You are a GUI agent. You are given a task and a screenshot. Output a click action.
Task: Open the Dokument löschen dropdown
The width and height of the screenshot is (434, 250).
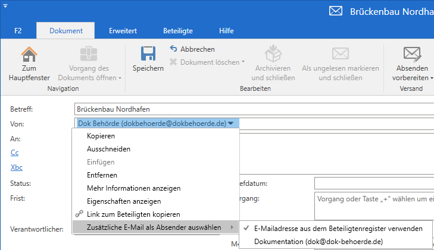point(243,62)
